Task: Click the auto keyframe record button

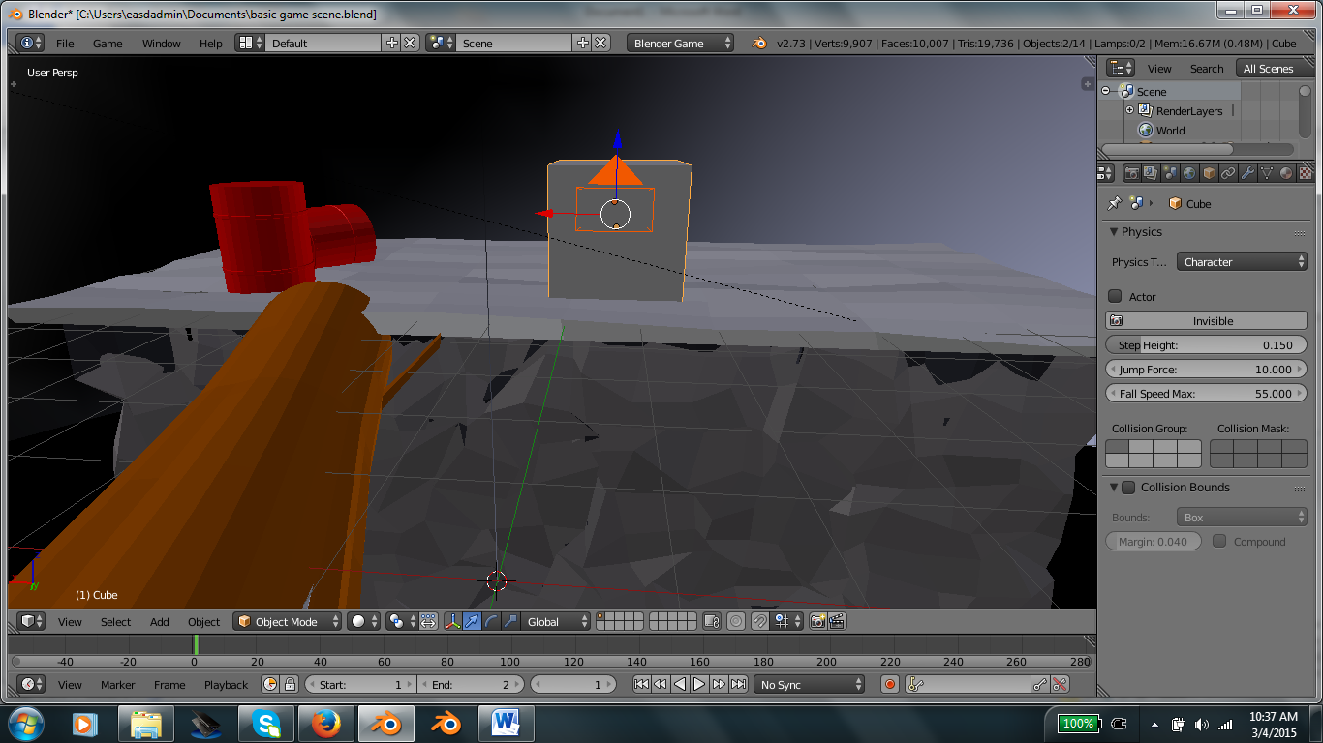Action: pyautogui.click(x=890, y=684)
